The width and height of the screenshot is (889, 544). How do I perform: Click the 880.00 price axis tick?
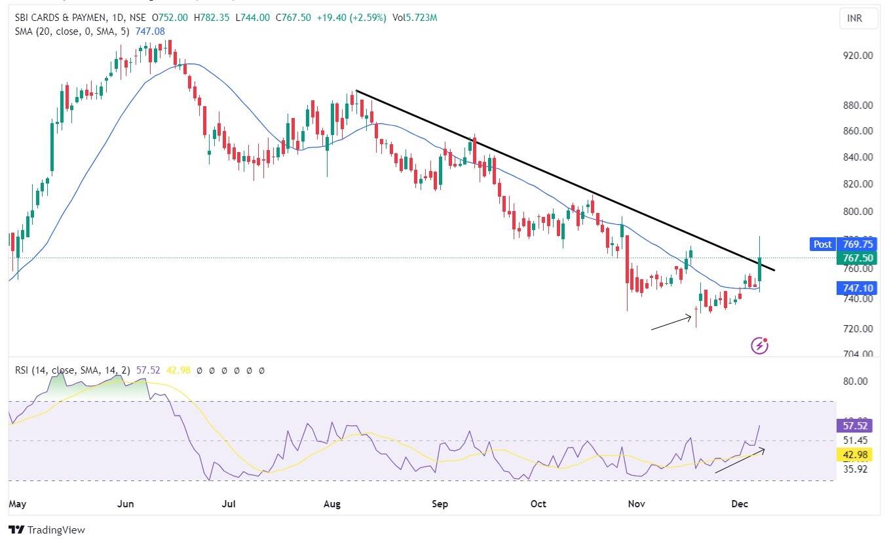[859, 105]
